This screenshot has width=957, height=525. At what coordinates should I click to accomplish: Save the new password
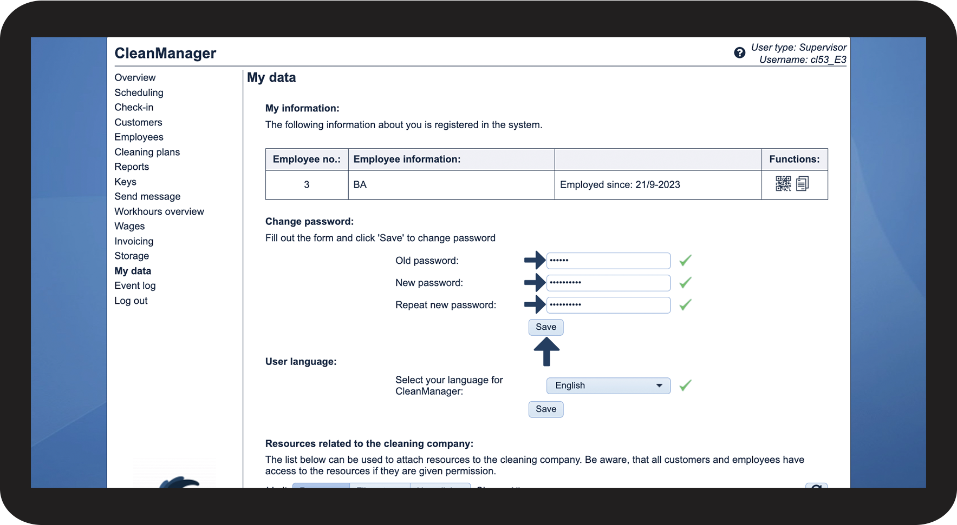point(546,327)
